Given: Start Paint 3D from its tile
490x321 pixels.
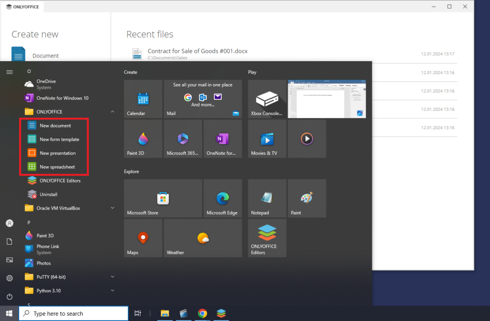Looking at the screenshot, I should pyautogui.click(x=143, y=139).
